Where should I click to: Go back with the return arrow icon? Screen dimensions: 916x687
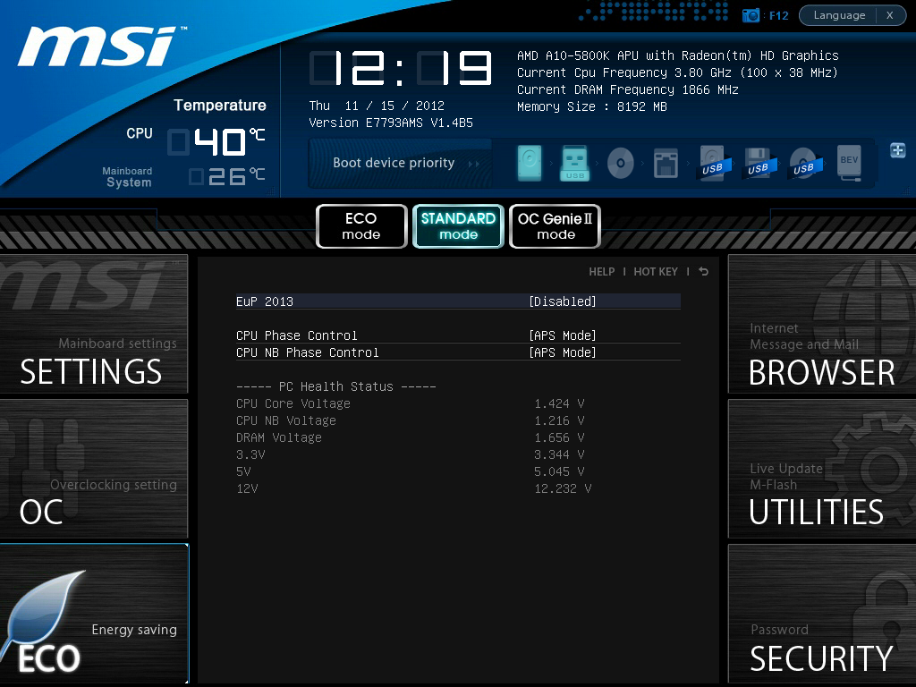[x=703, y=272]
